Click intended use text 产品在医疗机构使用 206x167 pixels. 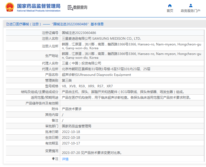click(127, 98)
